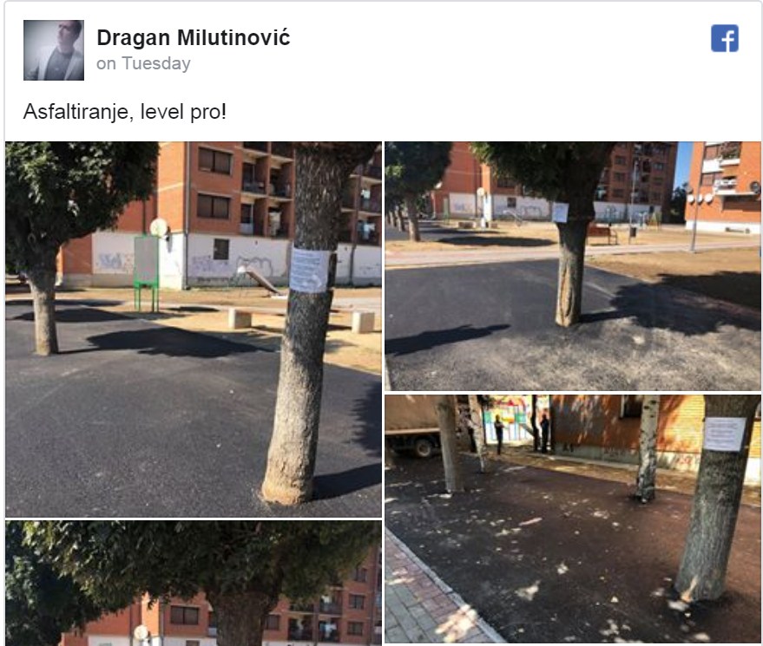Open the top-right photo with tree shadow
The width and height of the screenshot is (763, 646).
(x=573, y=265)
